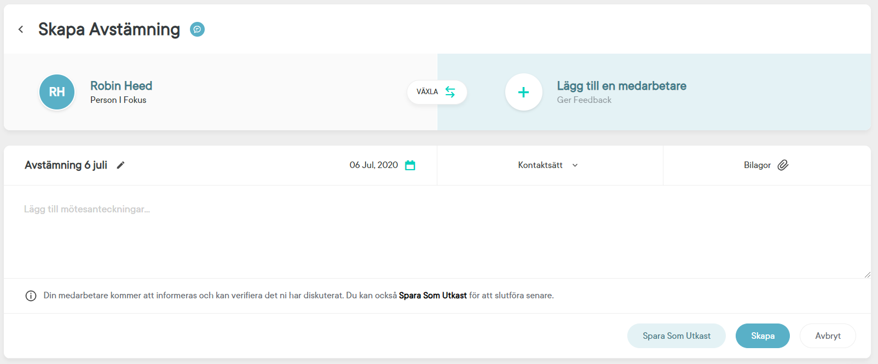Image resolution: width=878 pixels, height=364 pixels.
Task: Open Robin Heed's profile name
Action: click(x=121, y=86)
